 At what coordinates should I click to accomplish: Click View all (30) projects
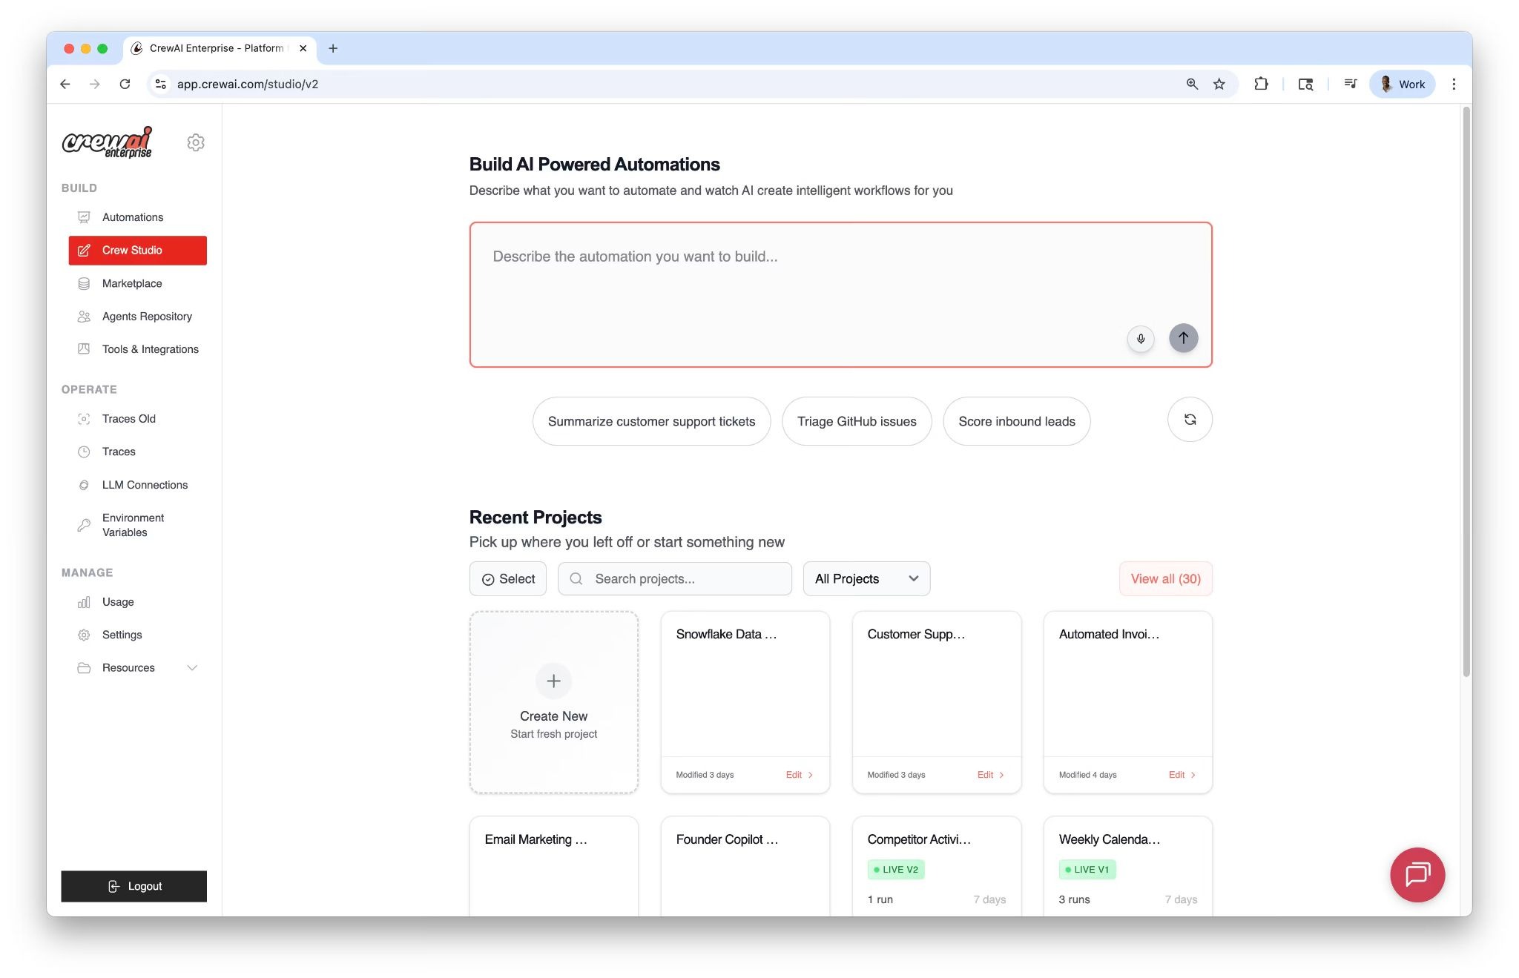pos(1165,578)
